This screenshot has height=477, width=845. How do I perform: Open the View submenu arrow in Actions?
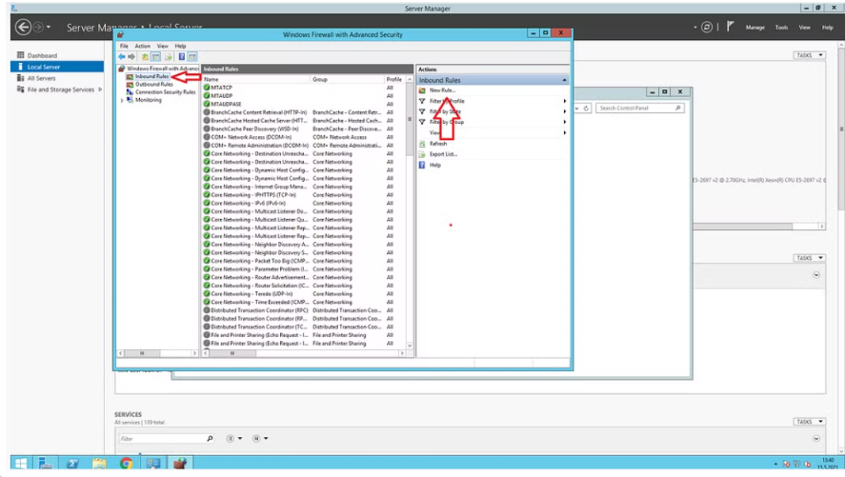click(565, 132)
